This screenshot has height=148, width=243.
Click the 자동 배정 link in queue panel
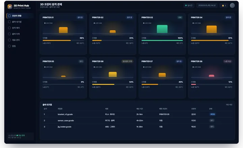tap(229, 105)
